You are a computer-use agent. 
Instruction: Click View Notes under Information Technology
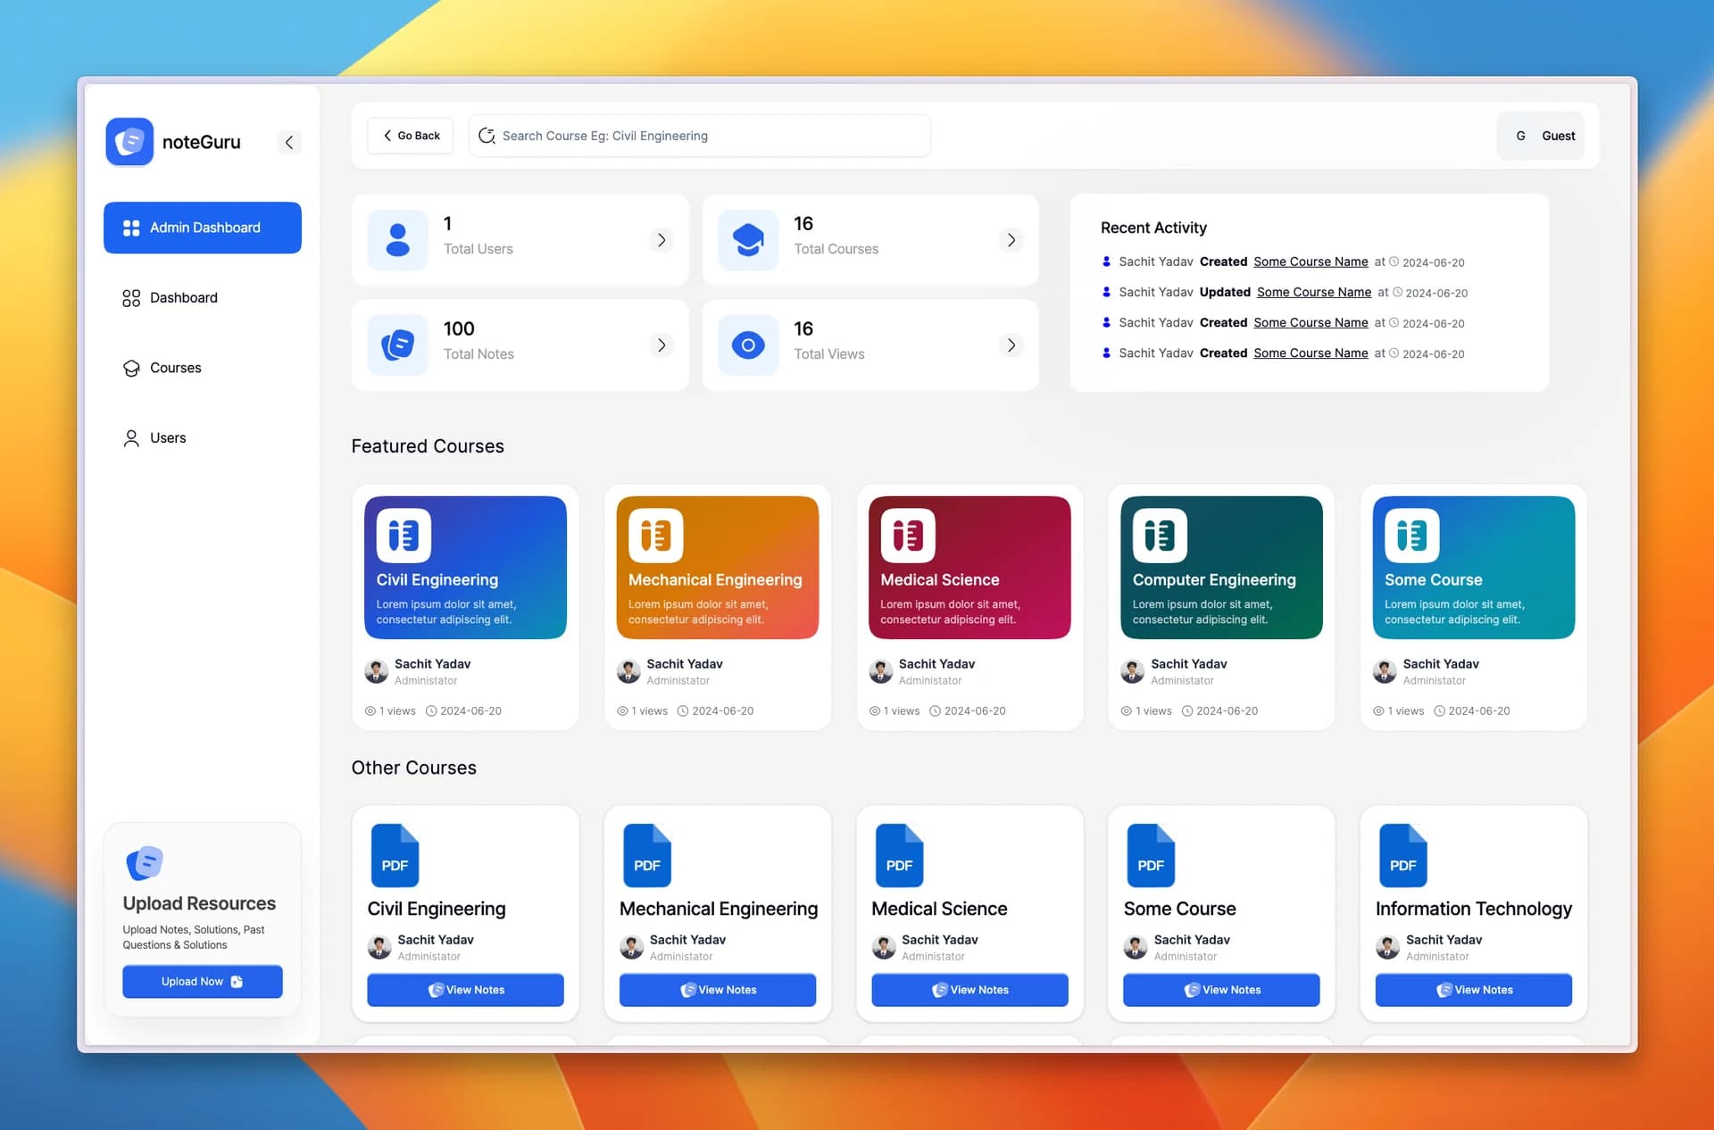pyautogui.click(x=1473, y=990)
